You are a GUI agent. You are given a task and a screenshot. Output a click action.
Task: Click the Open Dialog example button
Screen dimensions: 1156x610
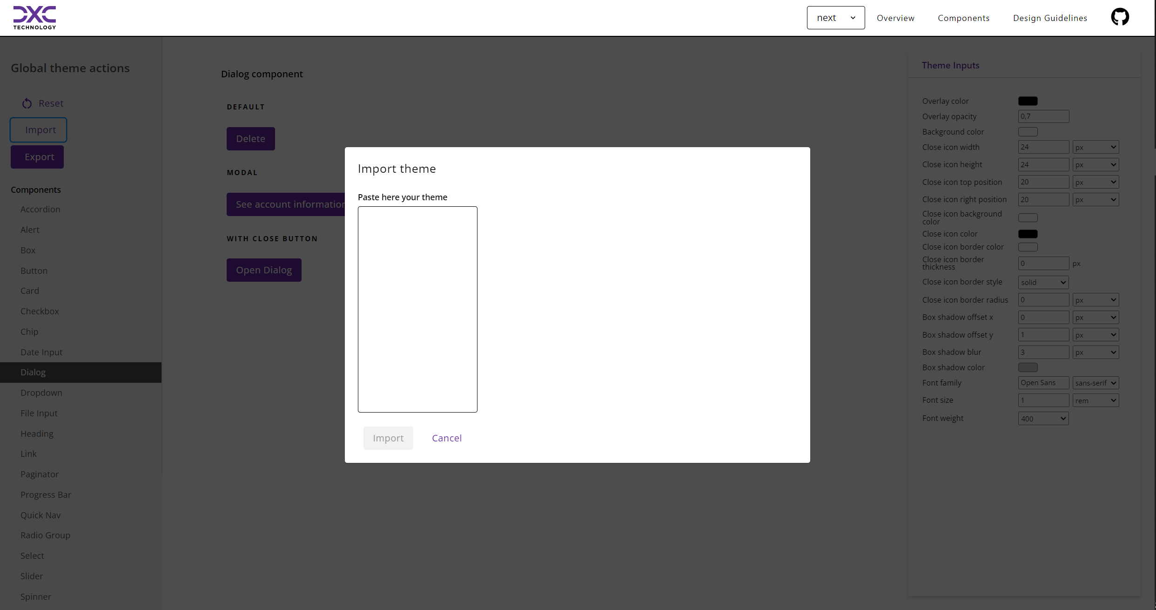tap(264, 270)
